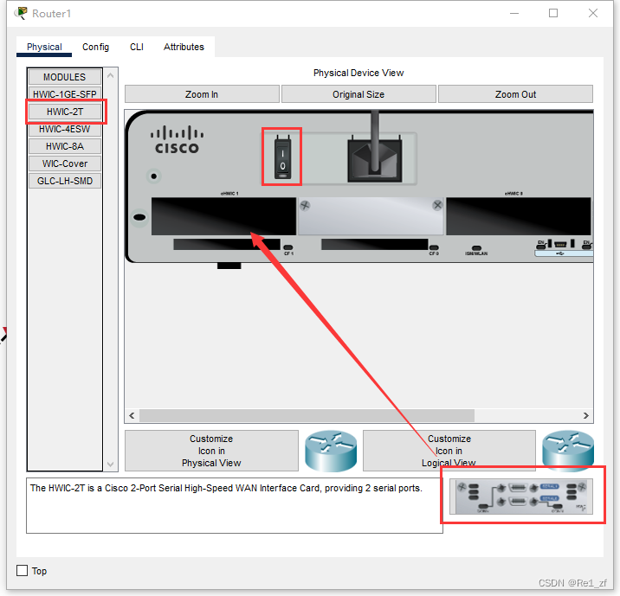Open the Config tab
The width and height of the screenshot is (620, 596).
(x=96, y=47)
